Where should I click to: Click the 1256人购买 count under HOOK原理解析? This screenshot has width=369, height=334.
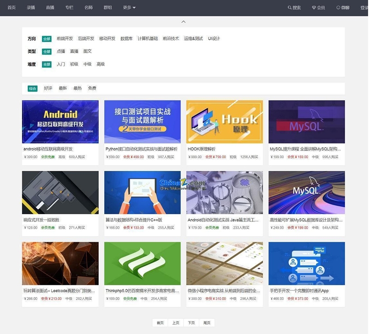[249, 157]
